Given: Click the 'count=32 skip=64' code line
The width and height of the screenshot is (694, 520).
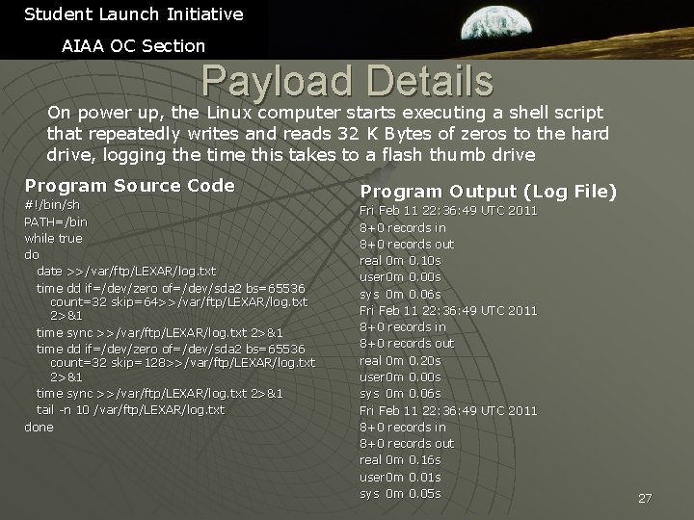Looking at the screenshot, I should click(x=179, y=302).
